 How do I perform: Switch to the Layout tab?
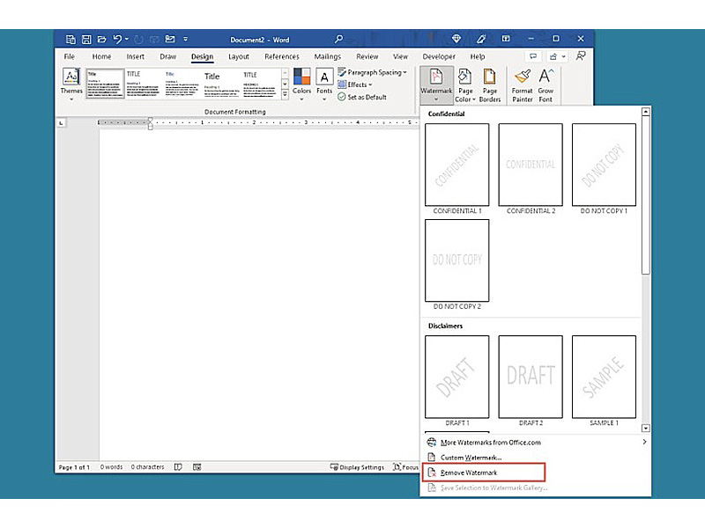[x=238, y=56]
